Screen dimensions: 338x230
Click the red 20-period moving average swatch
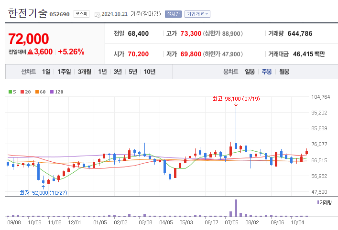[x=22, y=92]
